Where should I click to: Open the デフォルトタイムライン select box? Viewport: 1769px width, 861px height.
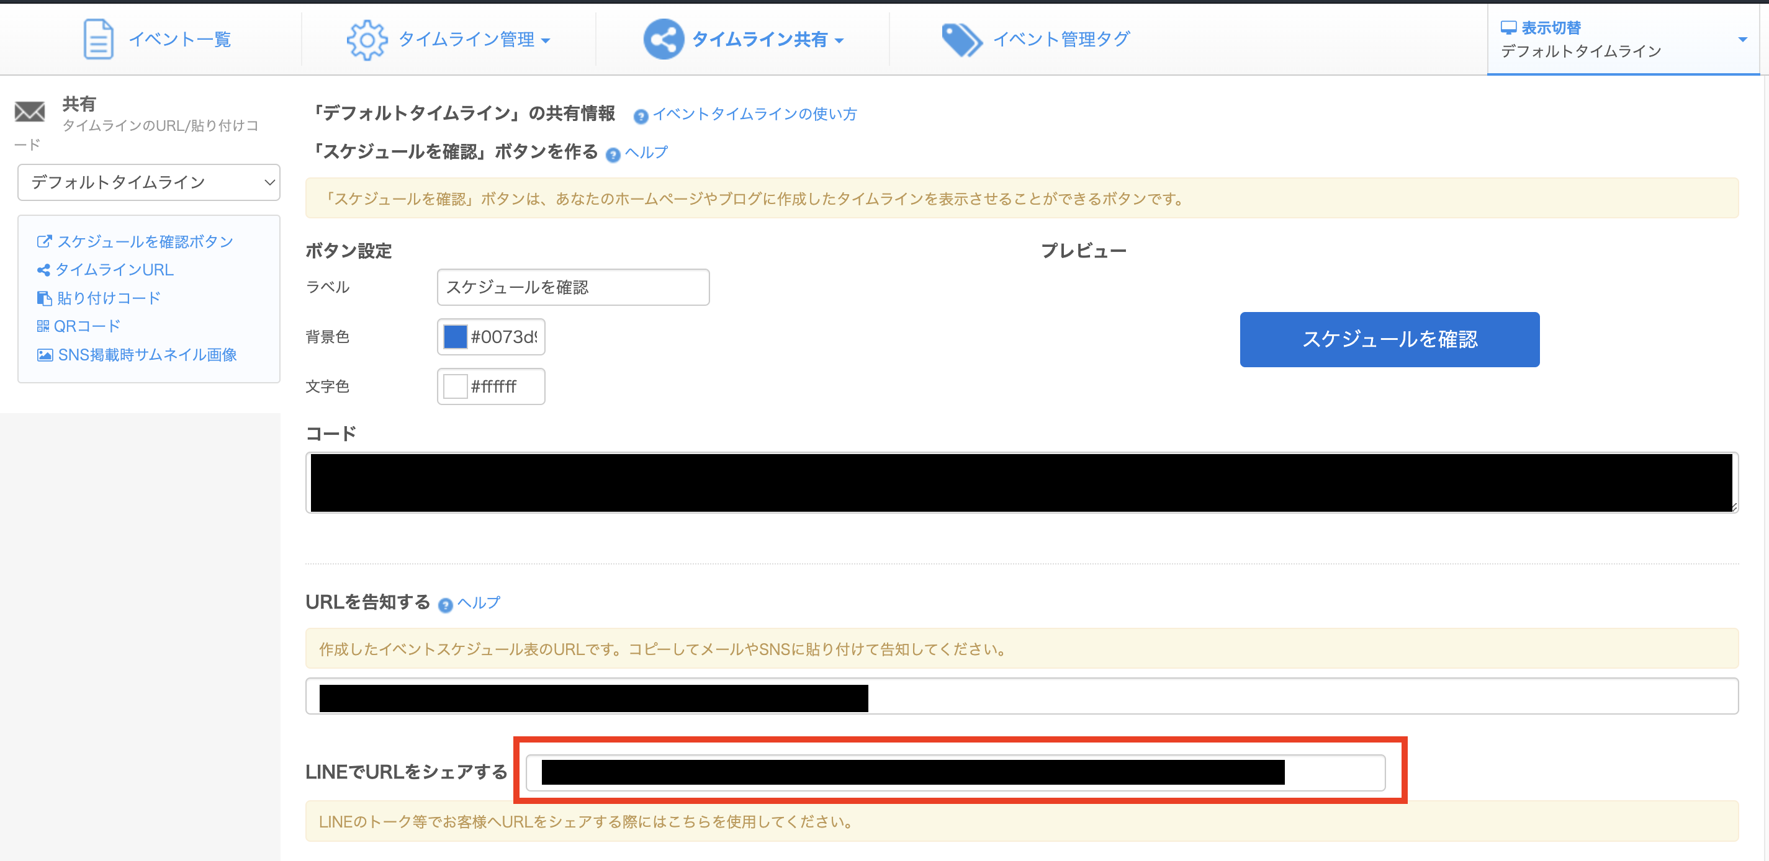[148, 182]
